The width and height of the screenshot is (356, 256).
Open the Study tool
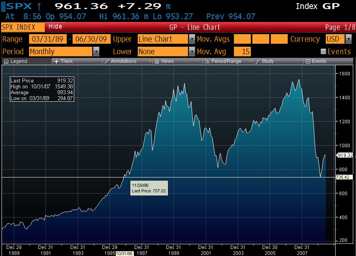coord(257,61)
